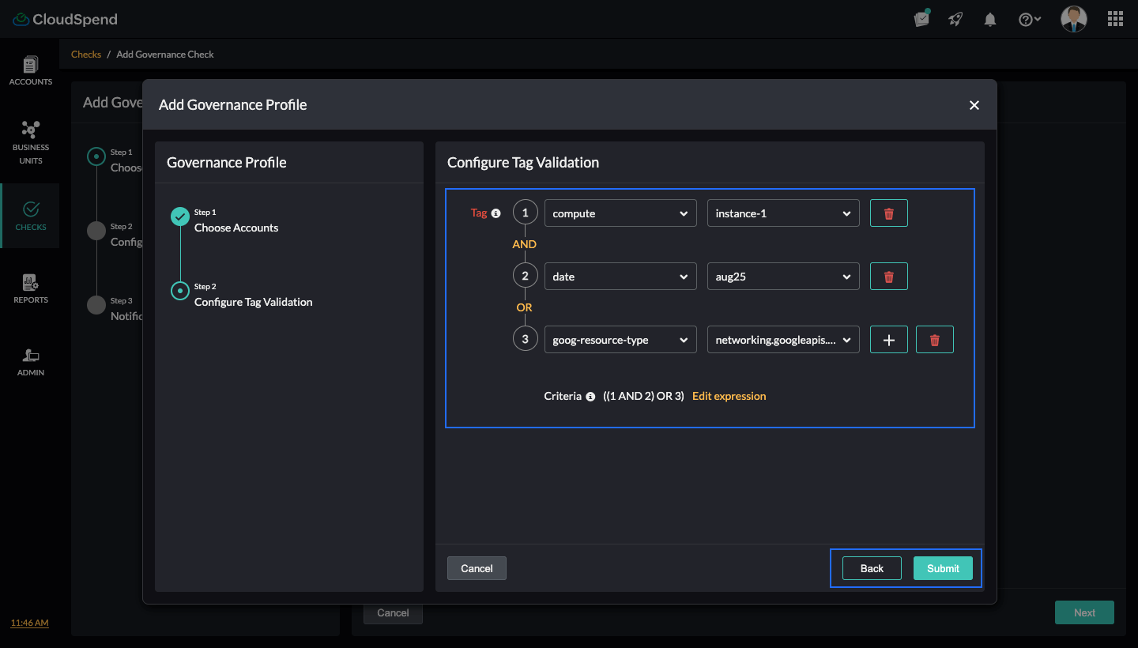Click the rocket icon in header

[x=955, y=20]
